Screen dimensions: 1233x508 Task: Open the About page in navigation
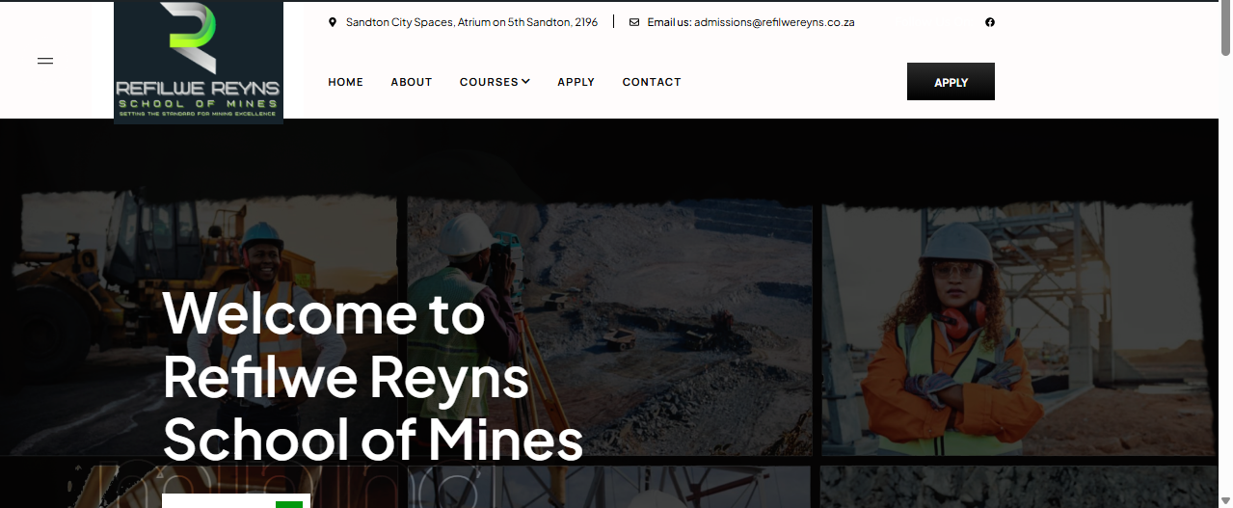pyautogui.click(x=411, y=82)
